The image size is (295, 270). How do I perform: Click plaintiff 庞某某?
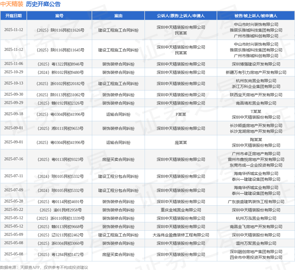pos(181,142)
